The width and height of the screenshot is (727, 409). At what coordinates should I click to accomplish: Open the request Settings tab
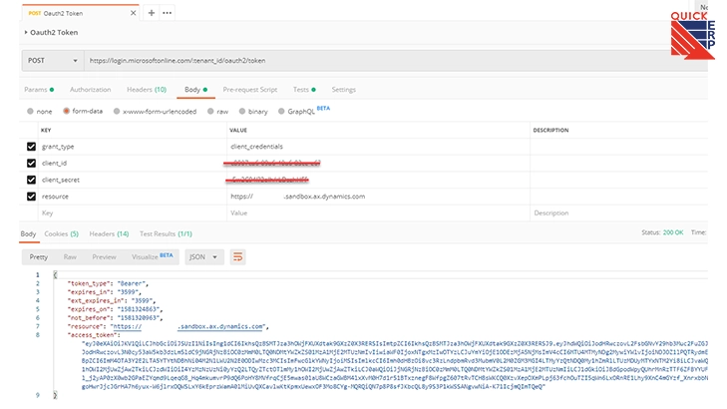point(344,90)
